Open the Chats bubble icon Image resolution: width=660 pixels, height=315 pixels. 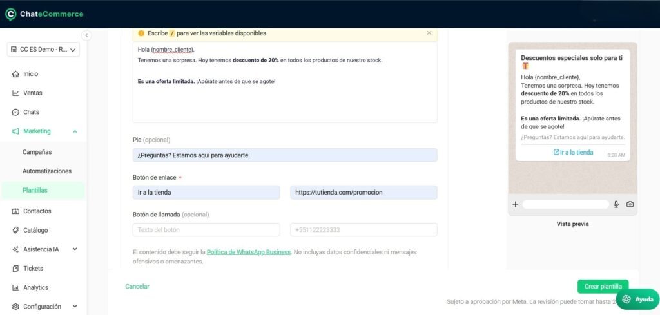point(15,112)
